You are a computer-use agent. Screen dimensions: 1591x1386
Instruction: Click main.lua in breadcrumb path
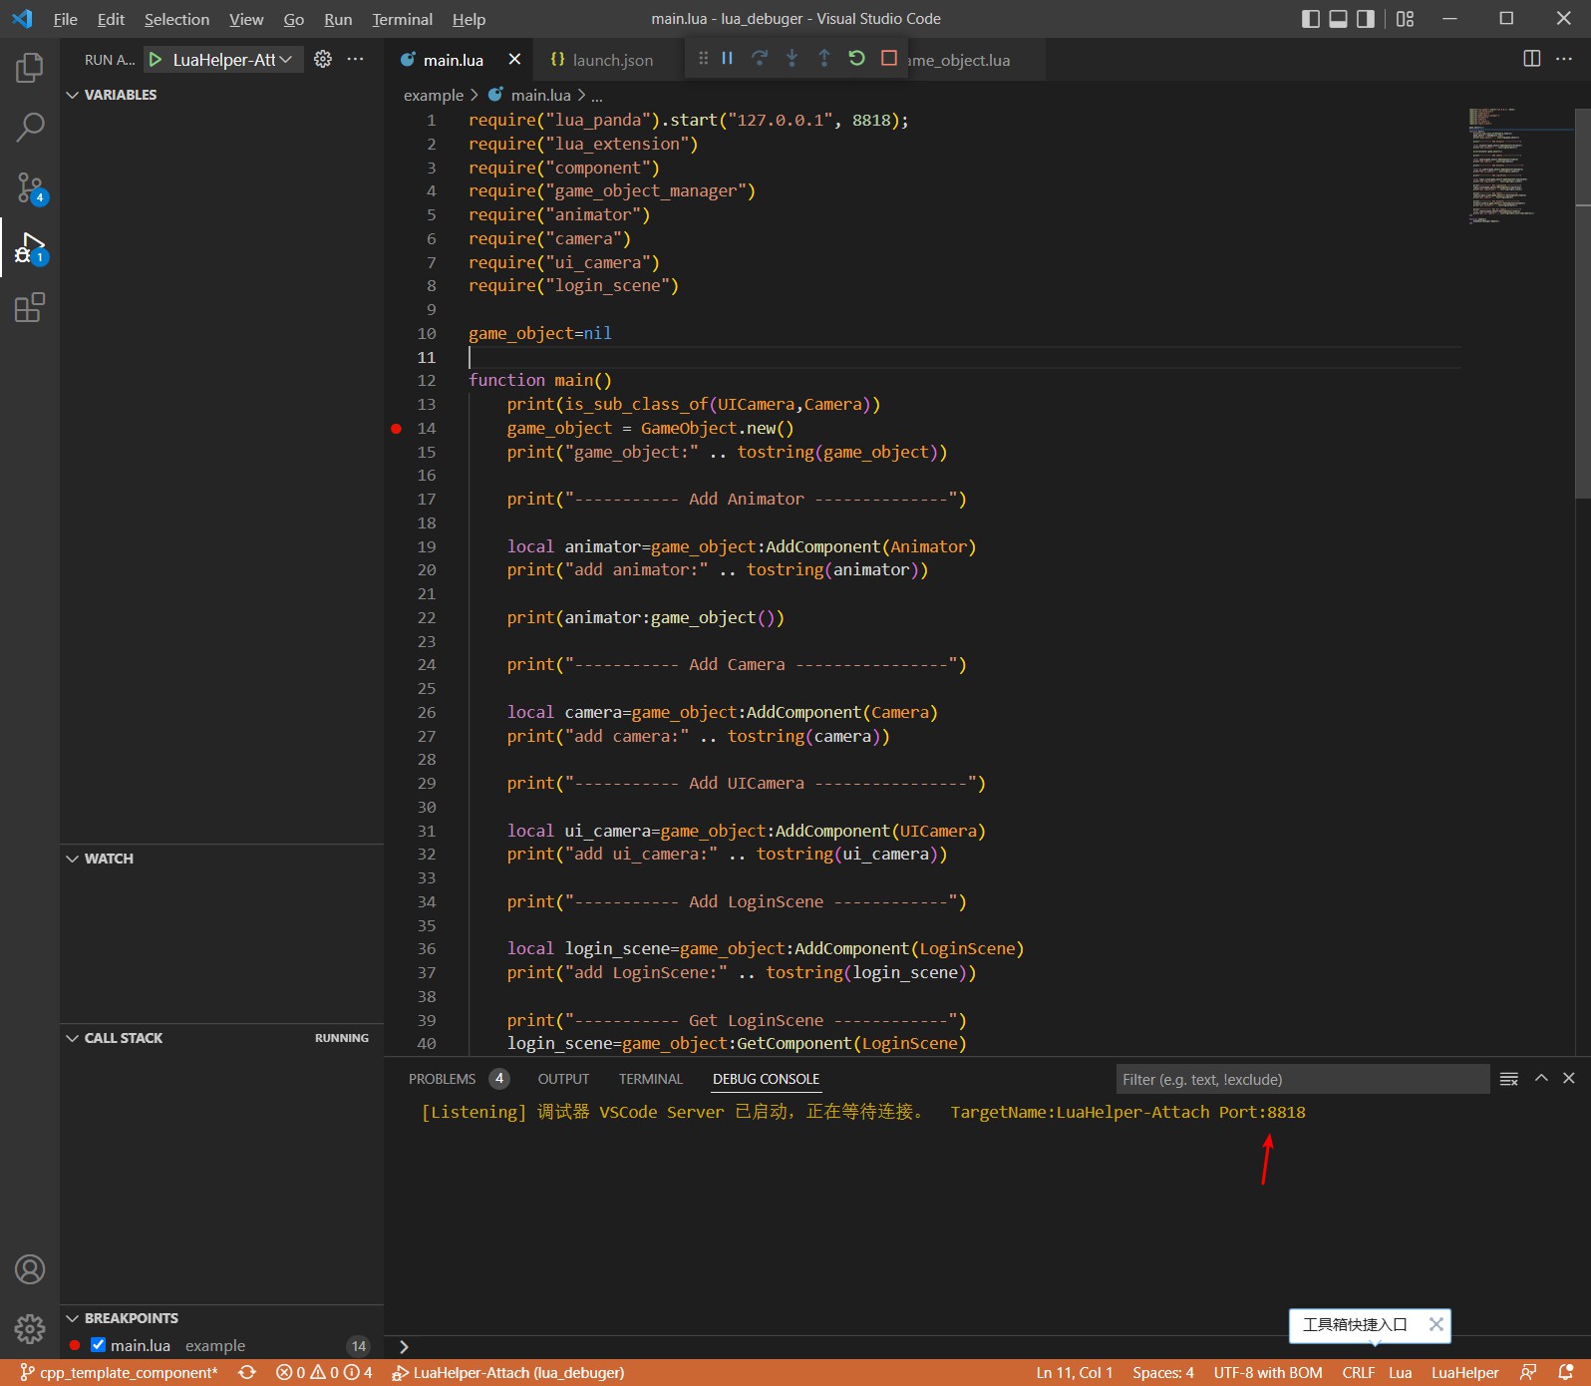(x=540, y=95)
